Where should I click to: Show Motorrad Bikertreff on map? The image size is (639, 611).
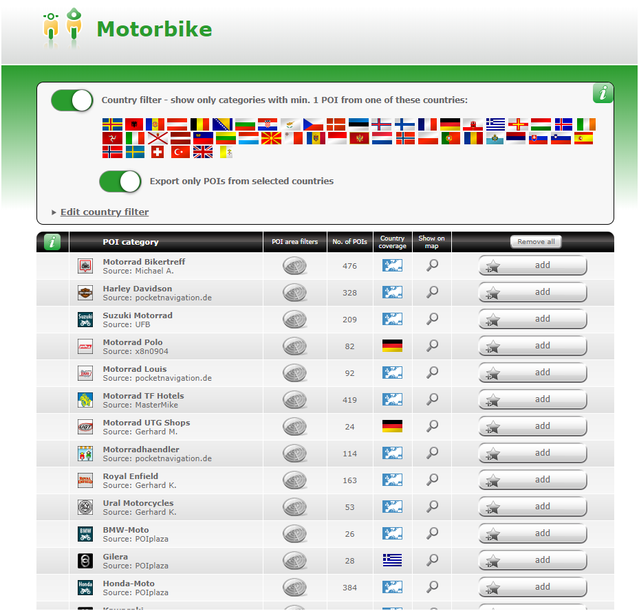click(432, 265)
